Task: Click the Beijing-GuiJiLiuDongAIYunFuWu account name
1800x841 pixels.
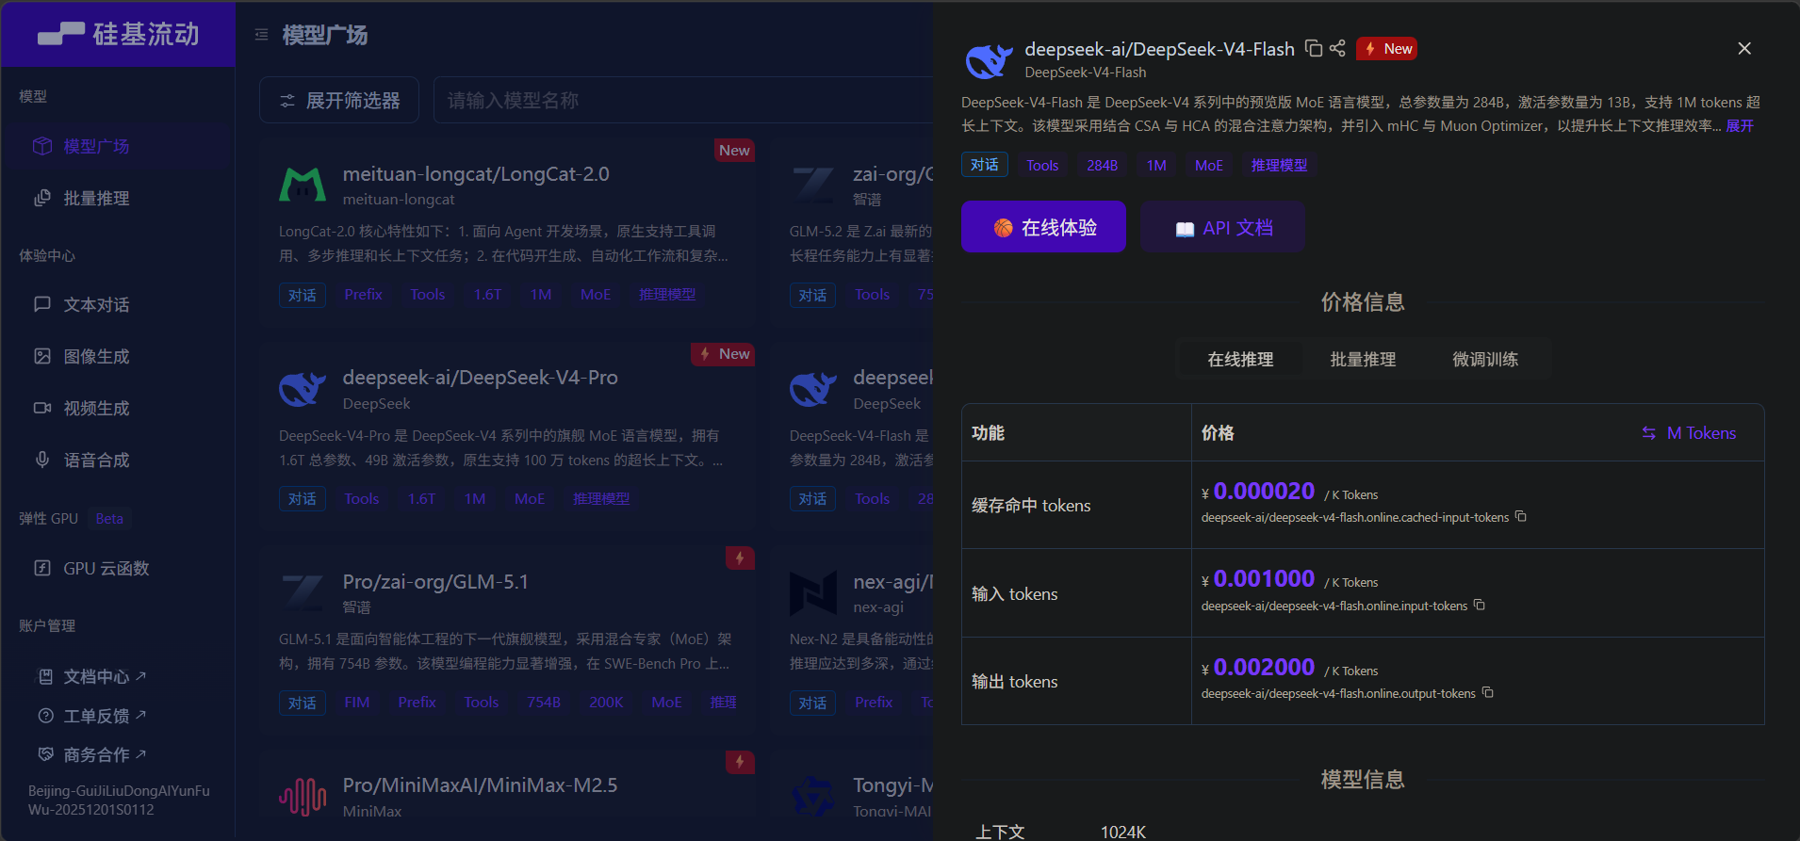Action: (119, 801)
